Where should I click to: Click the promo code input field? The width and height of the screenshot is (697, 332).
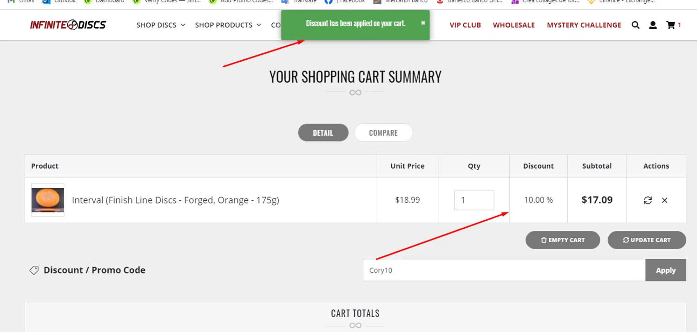click(504, 270)
